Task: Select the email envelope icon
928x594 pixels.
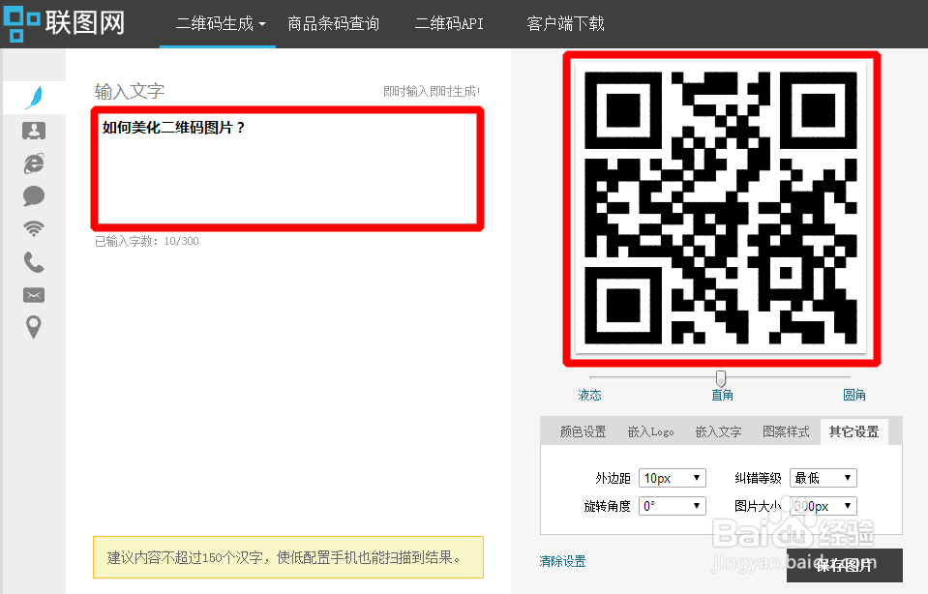Action: (x=34, y=295)
